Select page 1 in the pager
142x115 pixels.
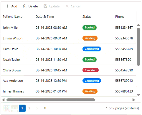tap(22, 108)
